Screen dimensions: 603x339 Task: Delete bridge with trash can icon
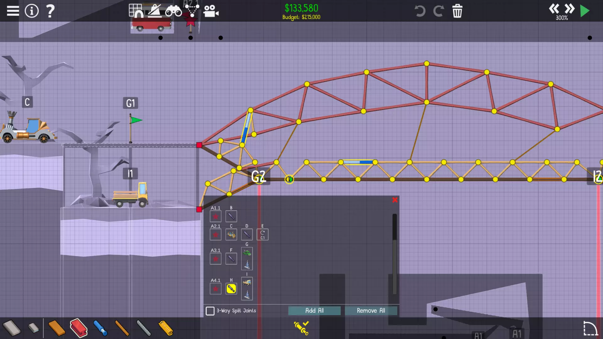click(x=457, y=11)
